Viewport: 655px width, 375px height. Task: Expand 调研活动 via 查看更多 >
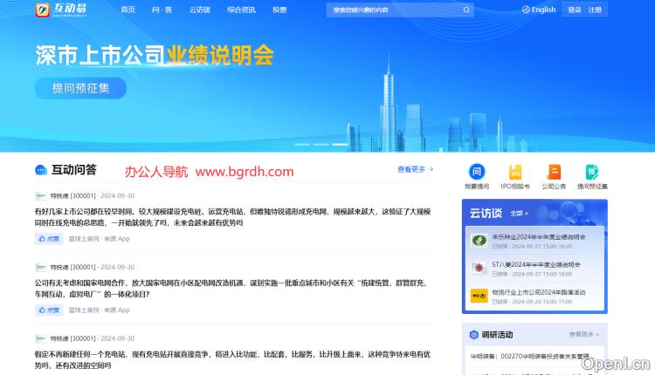point(584,335)
